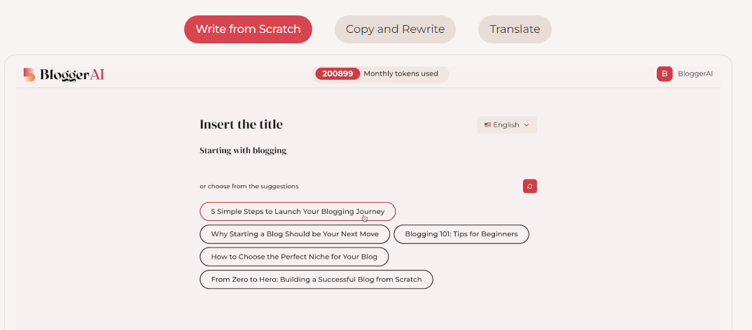Choose "How to Choose the Perfect Niche" suggestion

click(294, 257)
